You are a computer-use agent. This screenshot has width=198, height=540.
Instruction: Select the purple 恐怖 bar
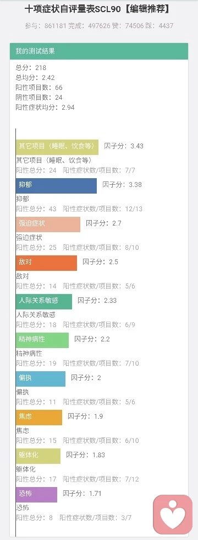pos(36,494)
